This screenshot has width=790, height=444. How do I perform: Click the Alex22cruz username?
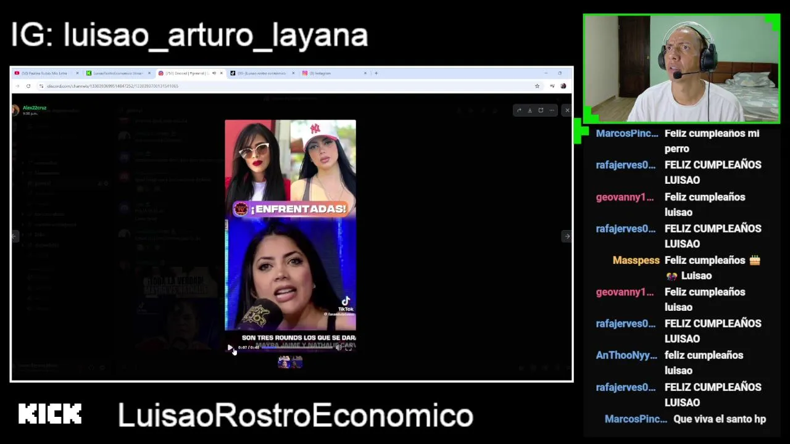pos(35,108)
